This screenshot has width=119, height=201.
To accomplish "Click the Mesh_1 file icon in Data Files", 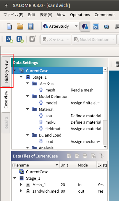I will 28,185.
